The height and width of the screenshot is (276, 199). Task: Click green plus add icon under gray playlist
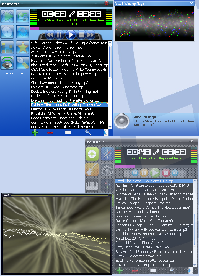[120, 270]
